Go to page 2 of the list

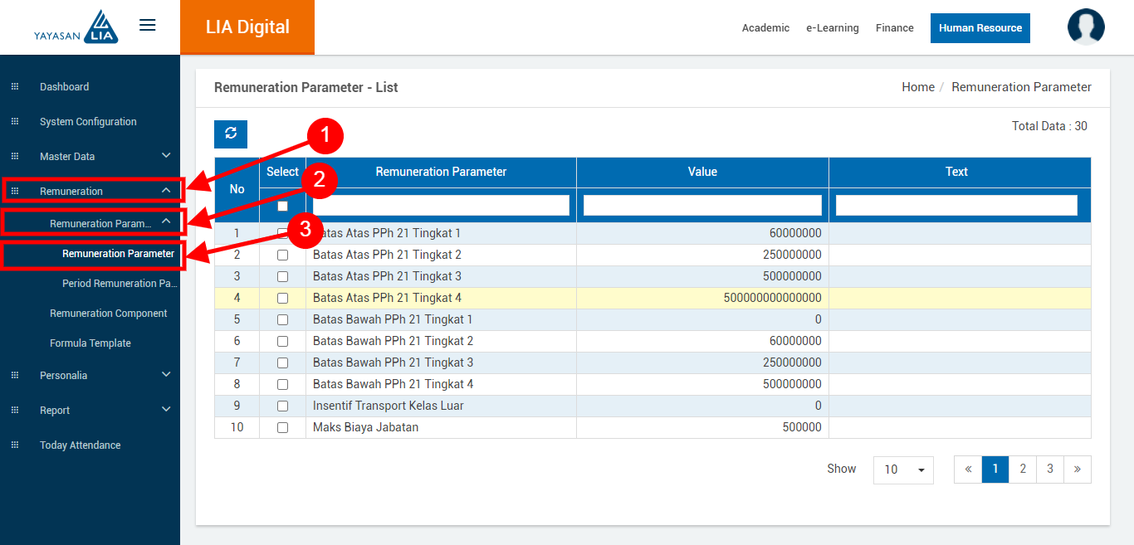tap(1023, 470)
